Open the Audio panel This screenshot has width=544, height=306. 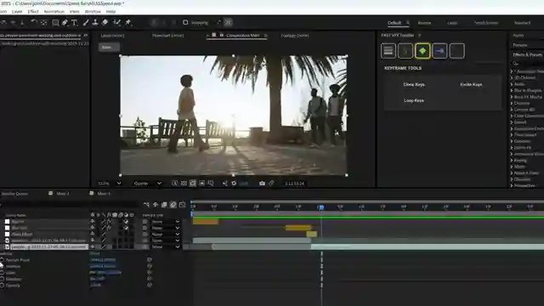[518, 36]
